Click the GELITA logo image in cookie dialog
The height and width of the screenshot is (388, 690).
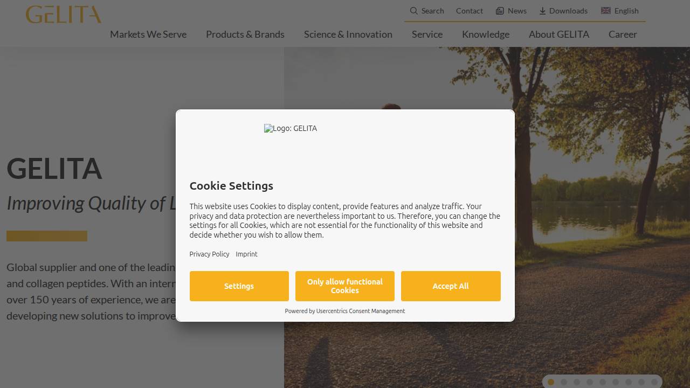tap(291, 129)
